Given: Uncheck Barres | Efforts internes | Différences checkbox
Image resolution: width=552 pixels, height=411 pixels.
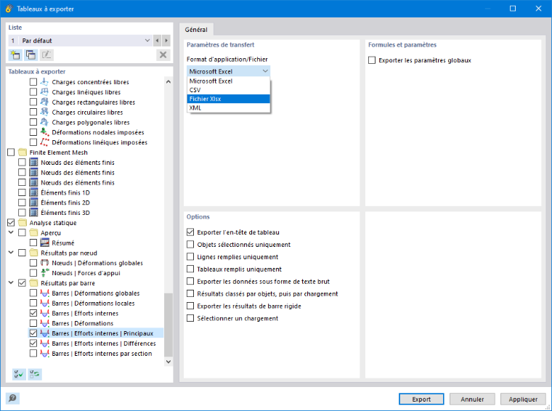Looking at the screenshot, I should [x=33, y=343].
